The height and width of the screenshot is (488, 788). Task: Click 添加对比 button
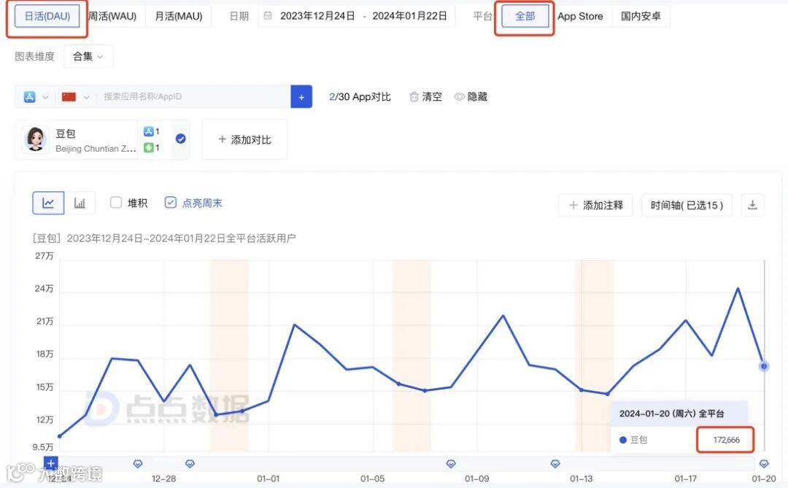(244, 140)
